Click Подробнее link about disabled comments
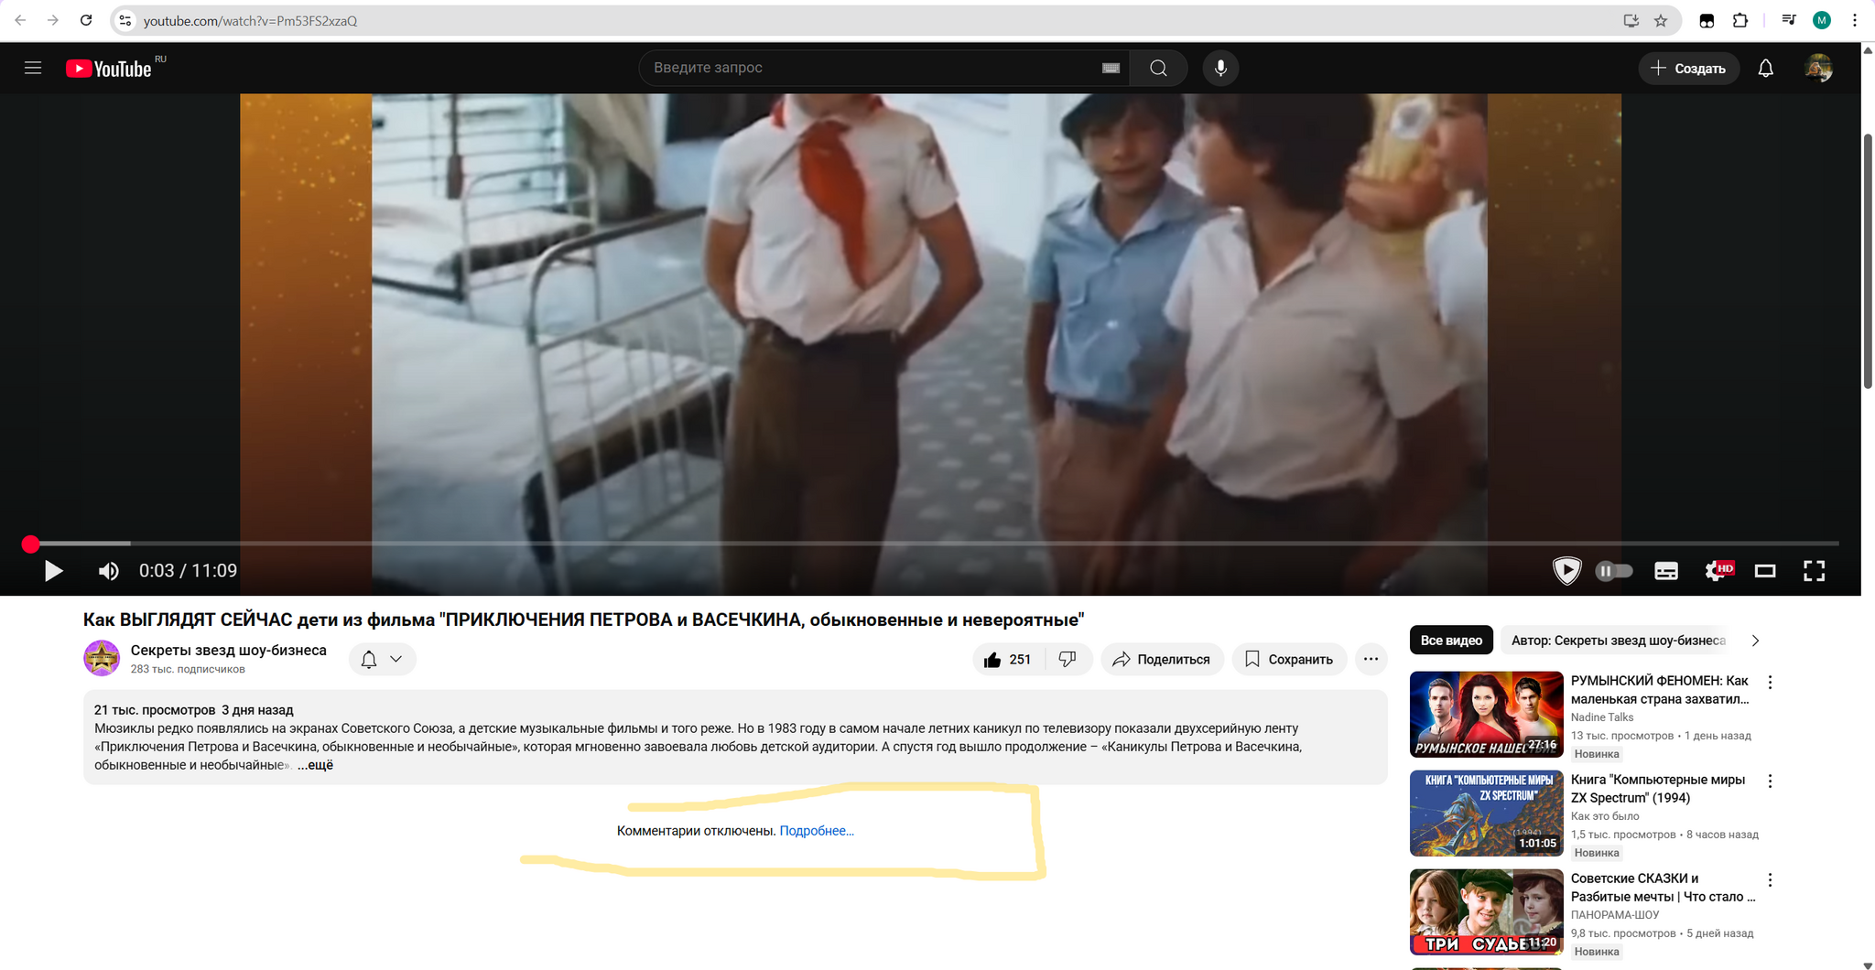 817,831
